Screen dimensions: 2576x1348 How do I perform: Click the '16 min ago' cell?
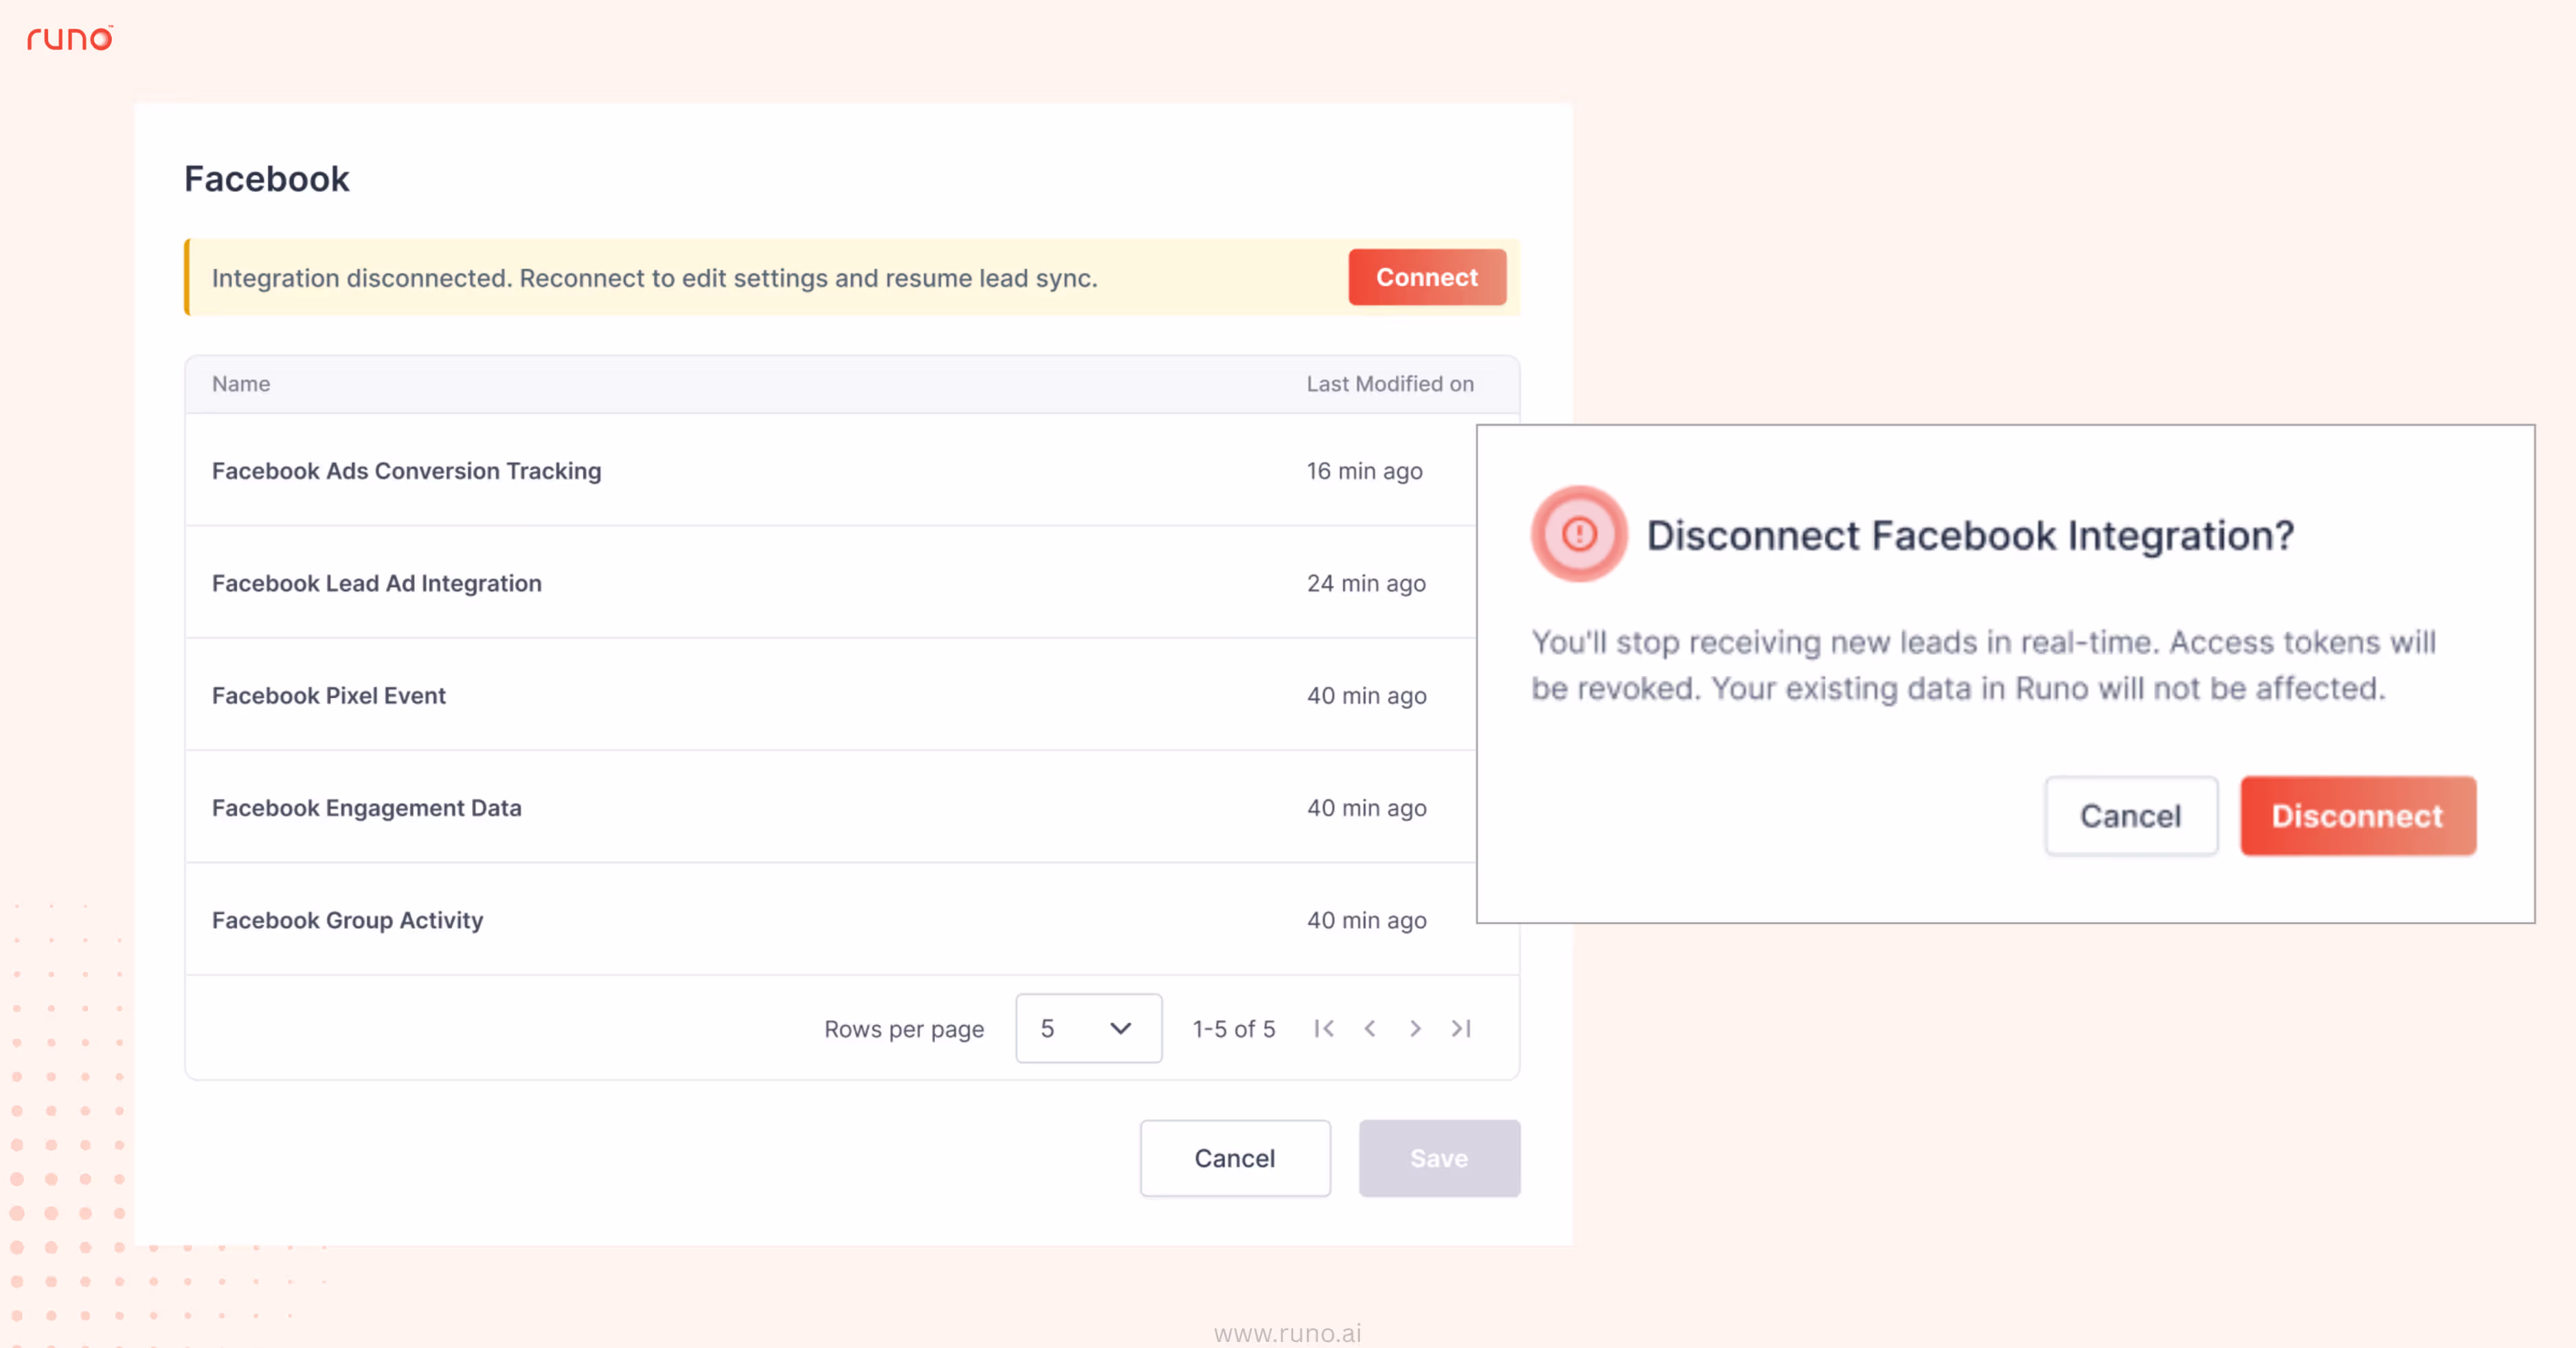1364,471
